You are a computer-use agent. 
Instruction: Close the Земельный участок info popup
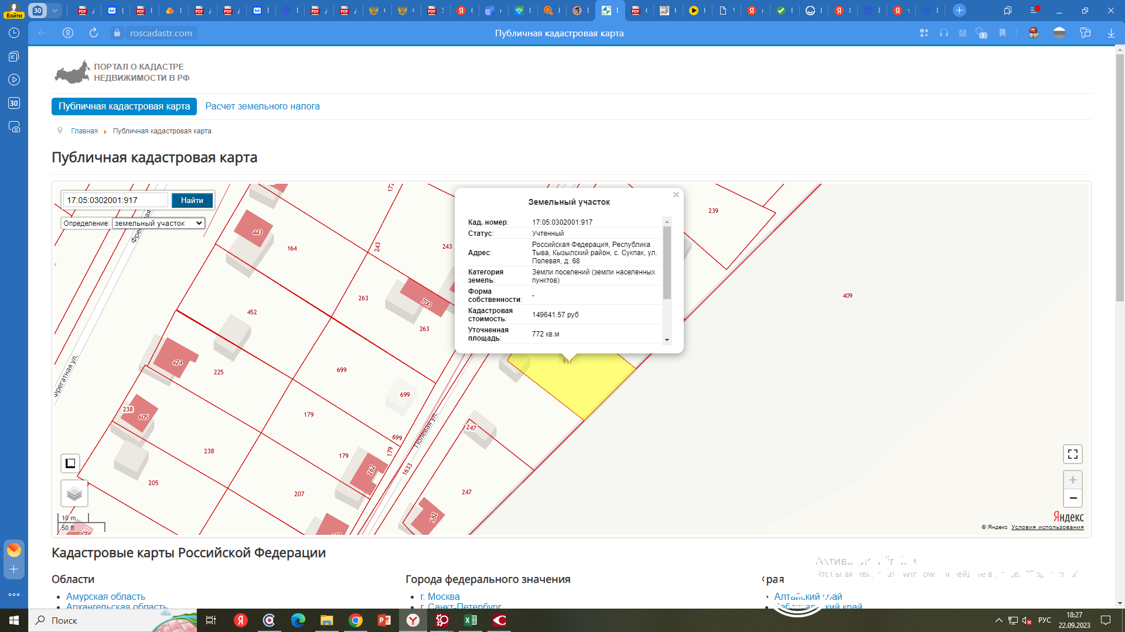[676, 195]
